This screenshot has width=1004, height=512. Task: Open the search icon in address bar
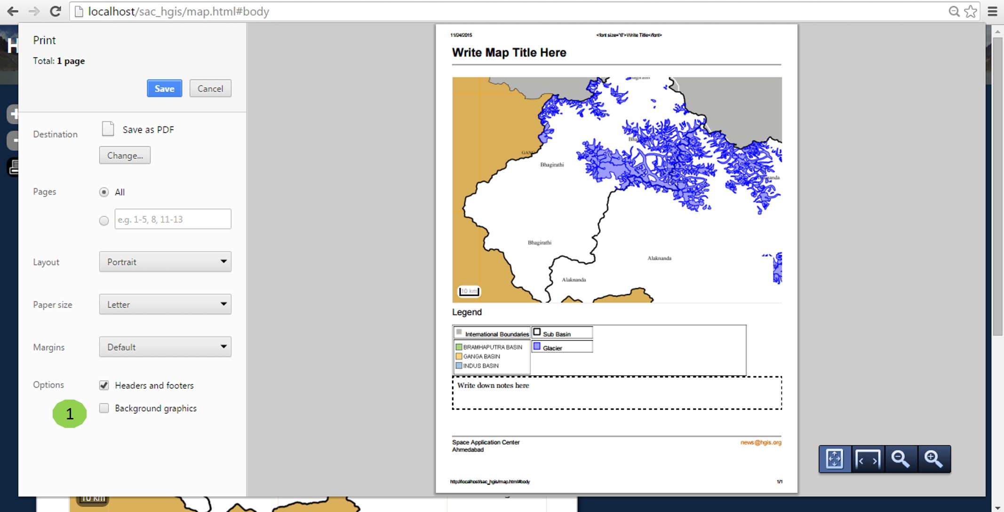tap(954, 11)
